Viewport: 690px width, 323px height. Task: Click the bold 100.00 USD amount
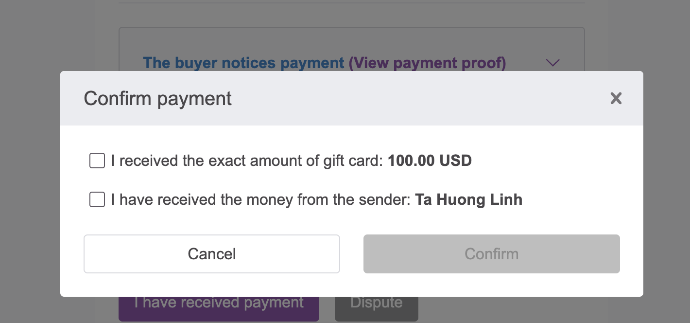click(430, 161)
